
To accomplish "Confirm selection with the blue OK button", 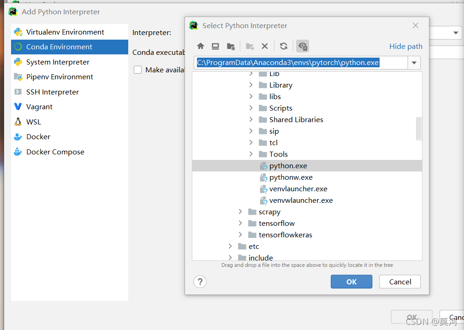I will click(x=351, y=282).
